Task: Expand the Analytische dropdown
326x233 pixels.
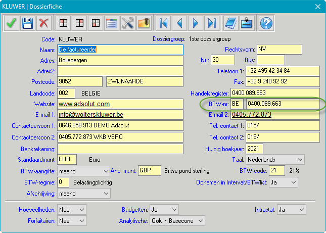Action: 201,221
